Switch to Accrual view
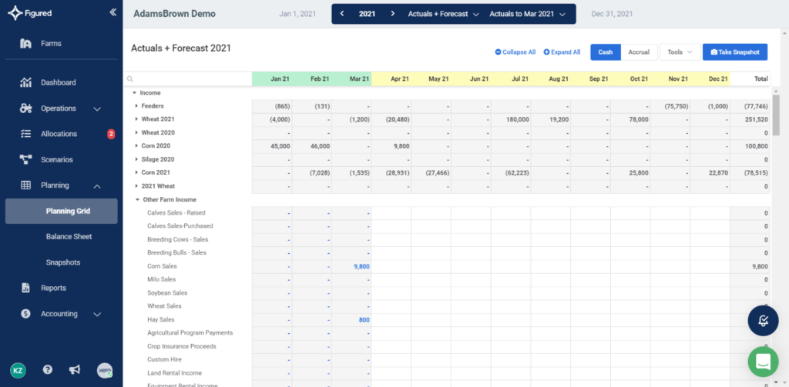This screenshot has height=387, width=789. pyautogui.click(x=639, y=52)
